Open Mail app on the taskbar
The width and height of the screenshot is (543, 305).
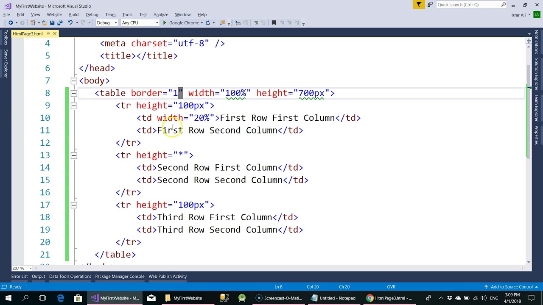point(151,298)
